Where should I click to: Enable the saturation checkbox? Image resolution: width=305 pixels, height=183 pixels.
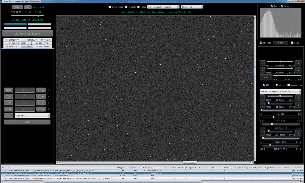point(289,85)
